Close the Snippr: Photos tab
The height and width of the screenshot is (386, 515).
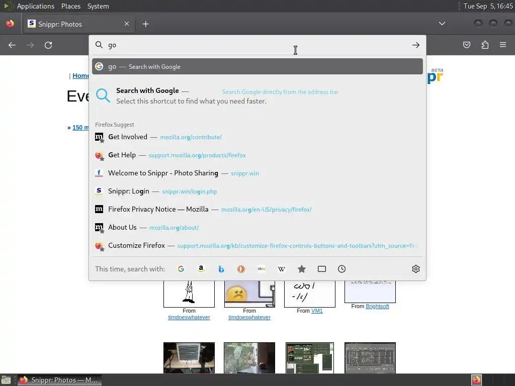[127, 24]
